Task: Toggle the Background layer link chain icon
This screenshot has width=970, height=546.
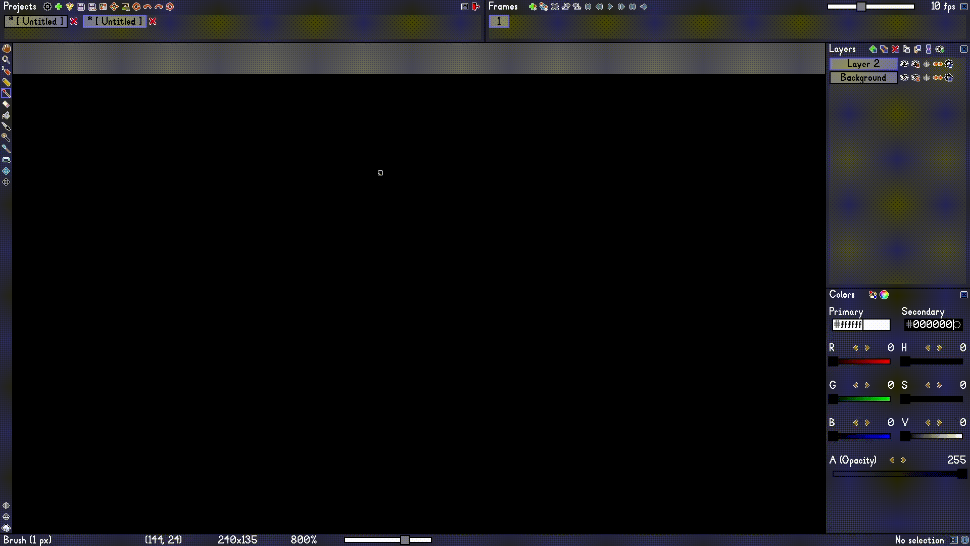Action: click(x=938, y=77)
